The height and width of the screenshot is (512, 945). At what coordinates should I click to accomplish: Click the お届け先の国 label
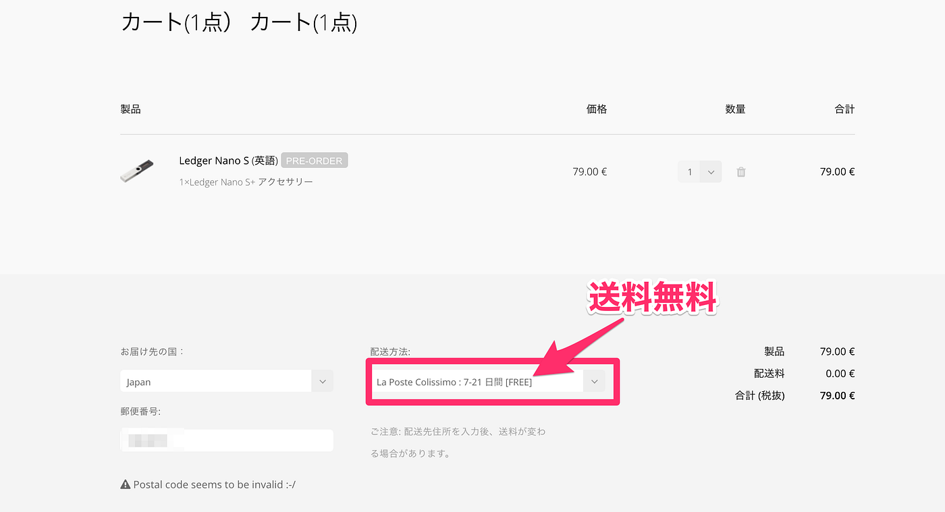[153, 351]
